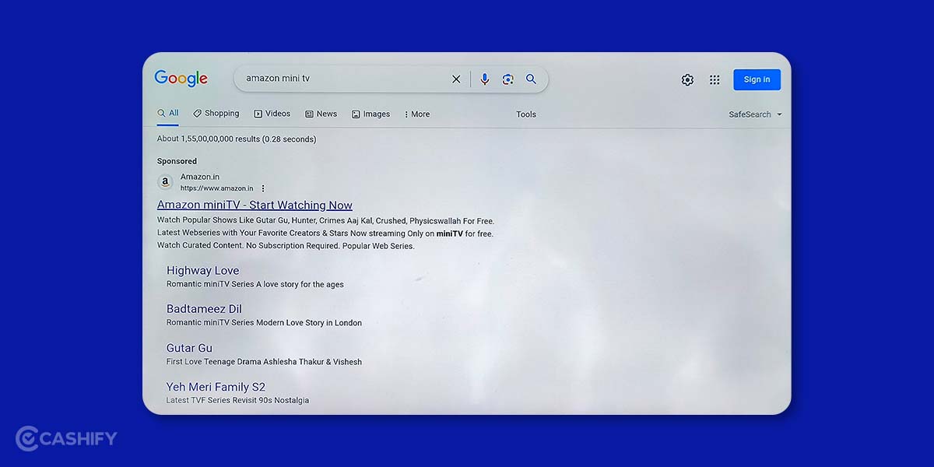
Task: Open the Google apps grid
Action: click(715, 79)
